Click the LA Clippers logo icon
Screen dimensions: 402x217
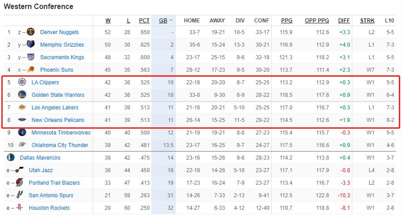click(x=22, y=82)
